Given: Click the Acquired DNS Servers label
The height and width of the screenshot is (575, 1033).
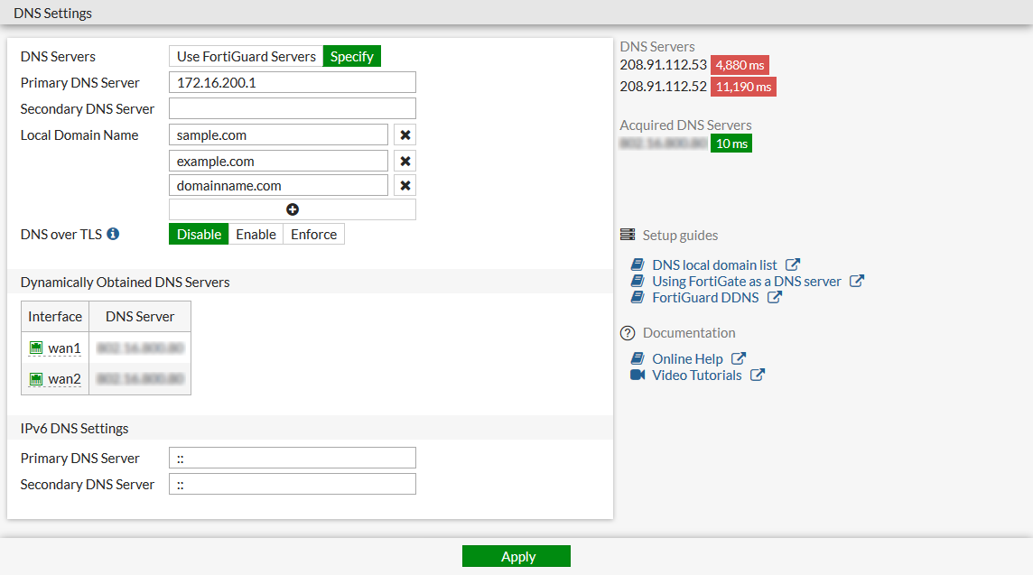Looking at the screenshot, I should click(x=685, y=125).
